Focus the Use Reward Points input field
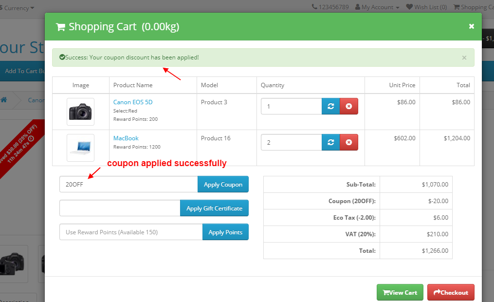 [x=131, y=232]
